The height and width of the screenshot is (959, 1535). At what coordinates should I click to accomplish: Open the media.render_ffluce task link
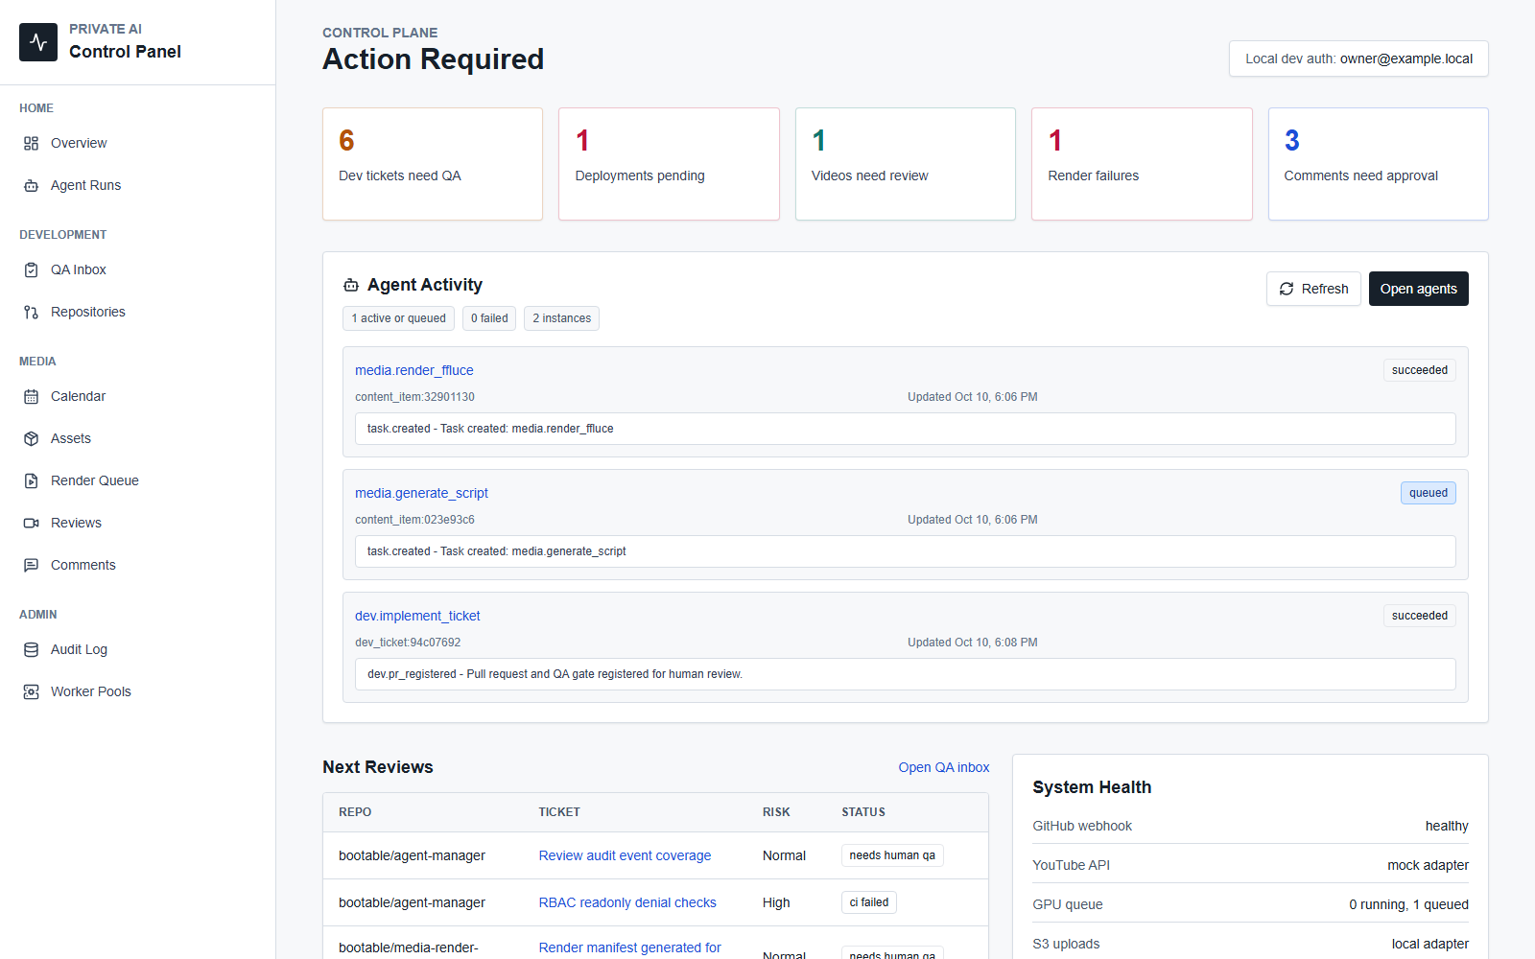click(x=413, y=370)
